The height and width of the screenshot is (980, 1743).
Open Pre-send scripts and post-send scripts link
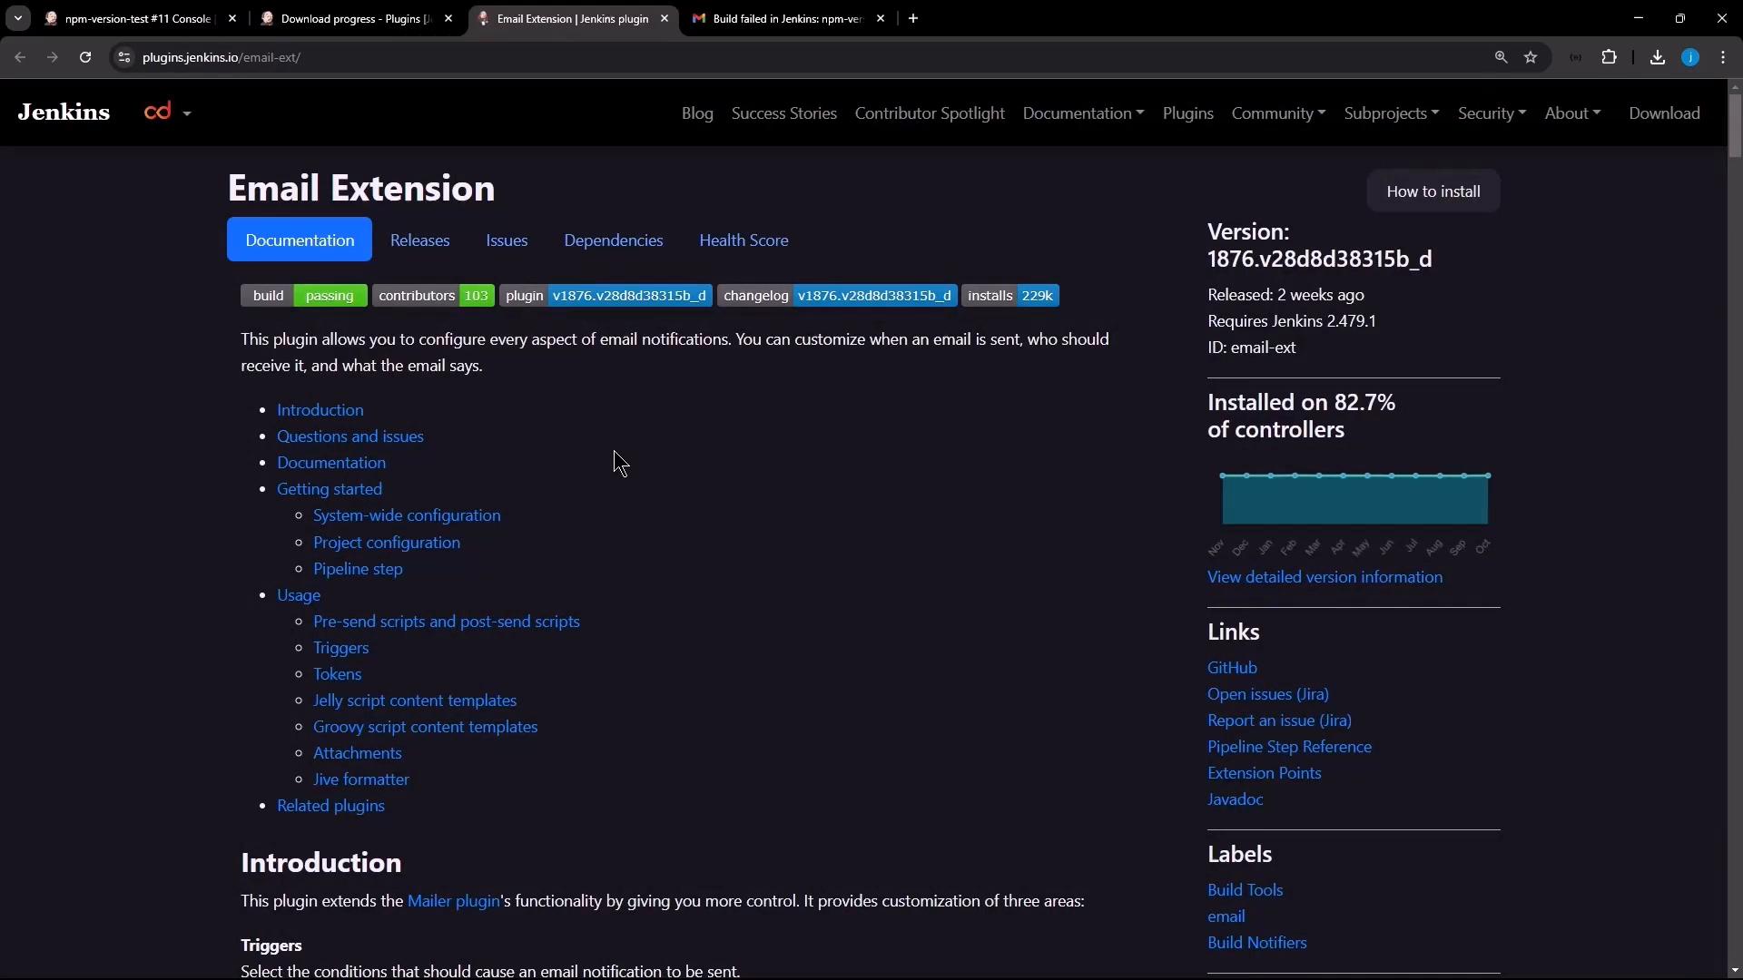tap(447, 622)
